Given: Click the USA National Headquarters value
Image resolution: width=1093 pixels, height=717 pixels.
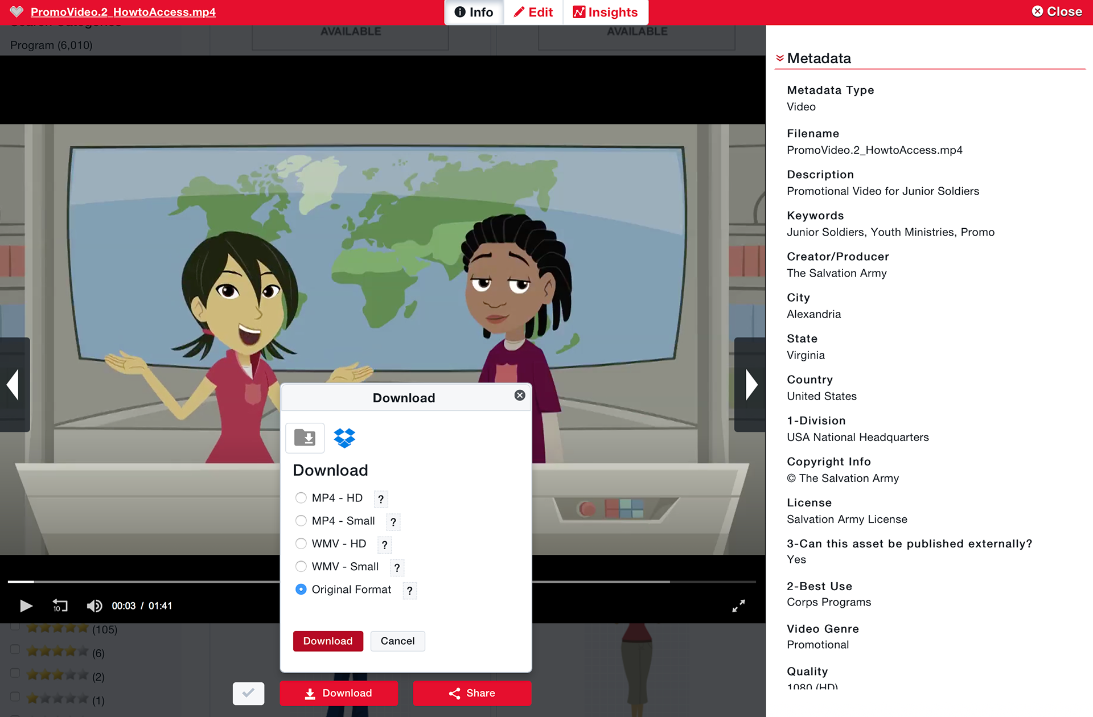Looking at the screenshot, I should (x=857, y=437).
